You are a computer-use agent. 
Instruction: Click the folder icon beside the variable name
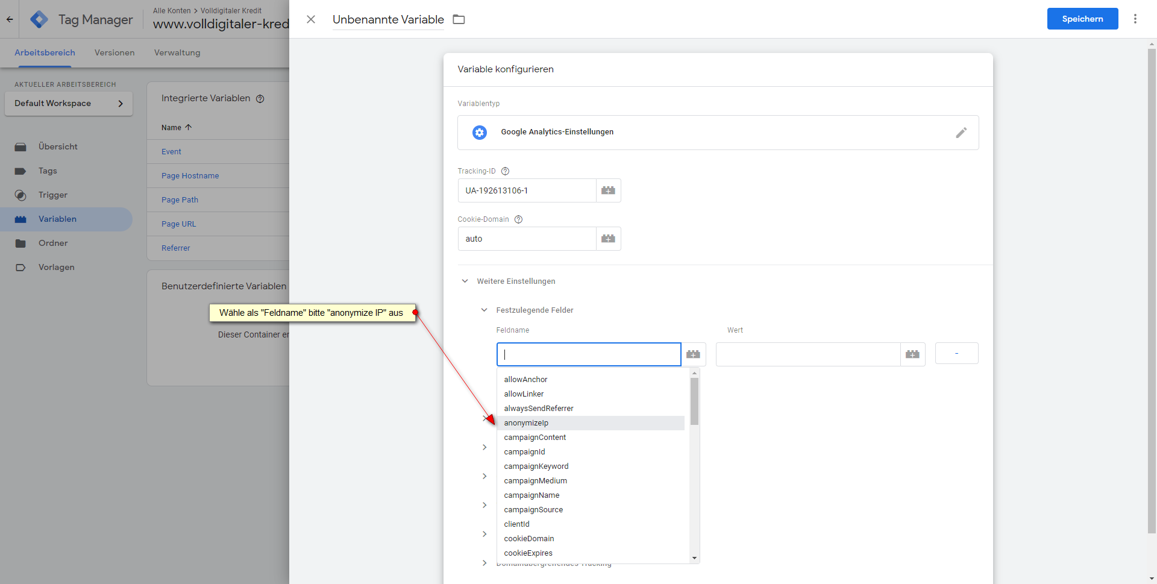[x=459, y=19]
